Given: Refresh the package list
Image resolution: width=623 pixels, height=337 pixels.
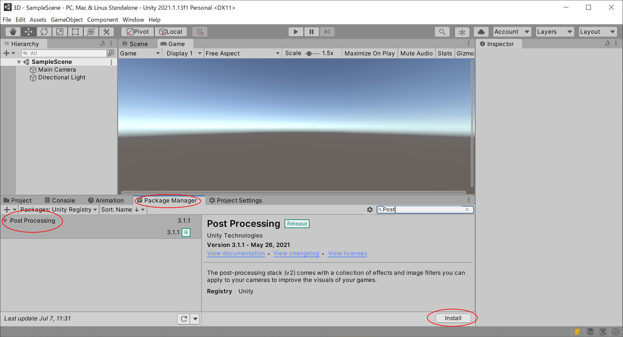Looking at the screenshot, I should (184, 319).
